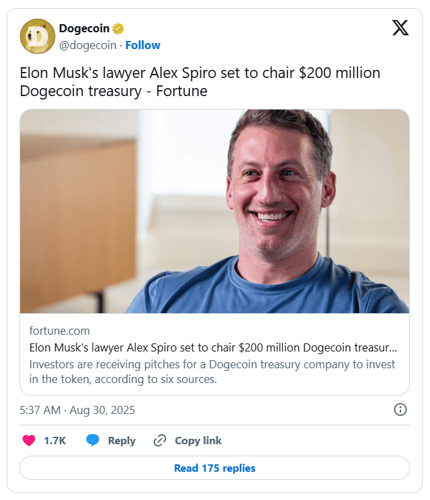Follow the Dogecoin account
The height and width of the screenshot is (500, 430).
coord(142,45)
